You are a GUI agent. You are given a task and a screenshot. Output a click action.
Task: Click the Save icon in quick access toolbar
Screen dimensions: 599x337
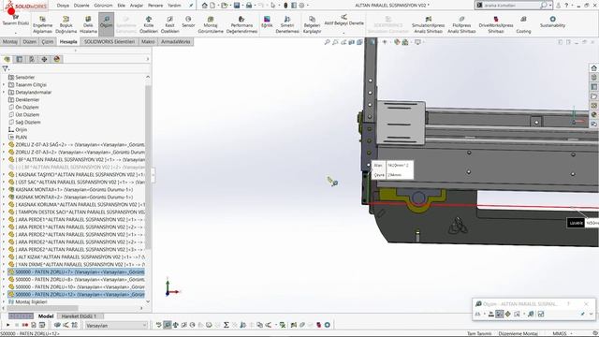[237, 6]
